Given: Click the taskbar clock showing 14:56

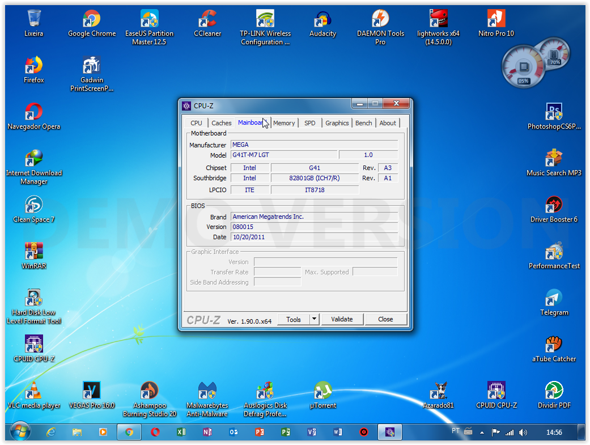Looking at the screenshot, I should [554, 433].
